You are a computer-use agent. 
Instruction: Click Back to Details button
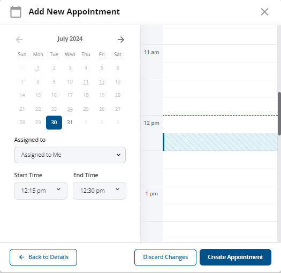[43, 257]
